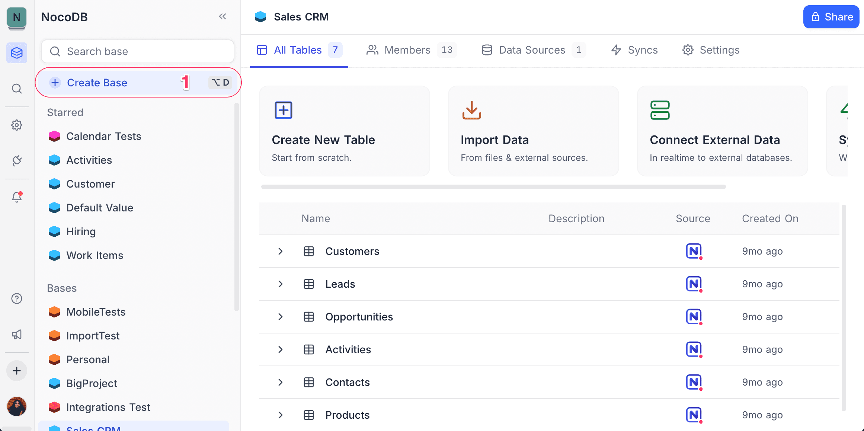Open the integrations plug icon

click(x=16, y=160)
